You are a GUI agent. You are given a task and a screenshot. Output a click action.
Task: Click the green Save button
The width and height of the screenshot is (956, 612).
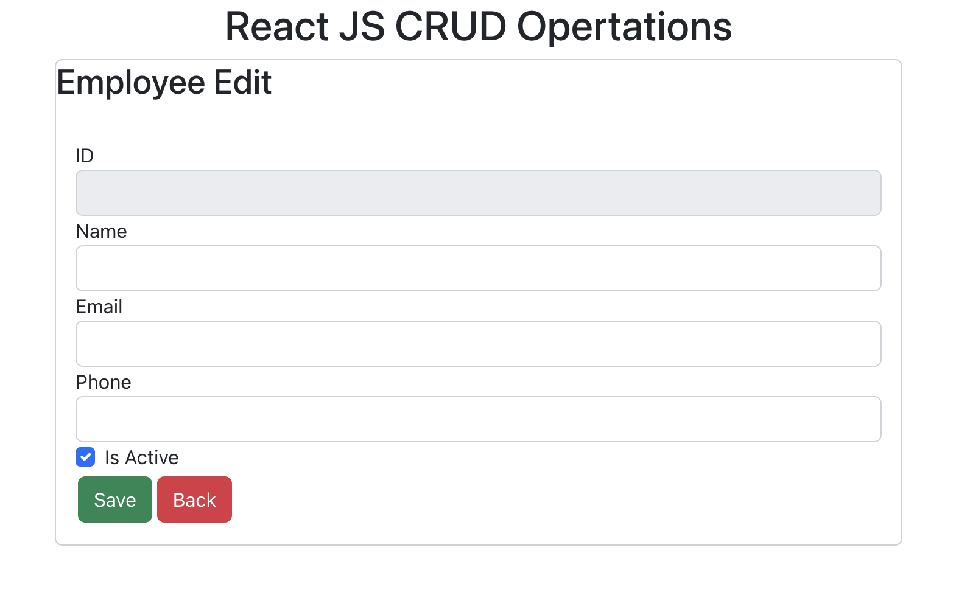tap(114, 499)
